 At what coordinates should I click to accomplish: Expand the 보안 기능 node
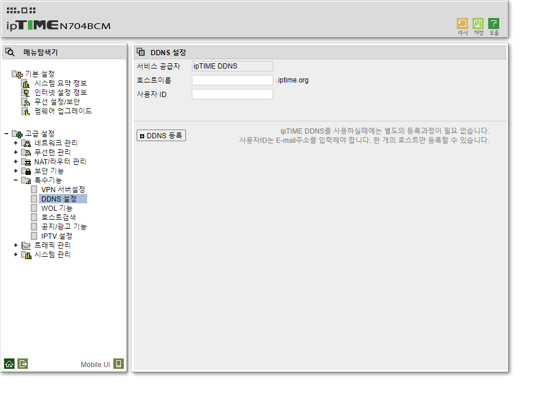pos(16,171)
